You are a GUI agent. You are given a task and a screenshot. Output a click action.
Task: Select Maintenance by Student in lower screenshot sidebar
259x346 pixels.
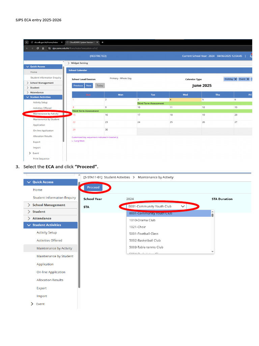click(55, 256)
